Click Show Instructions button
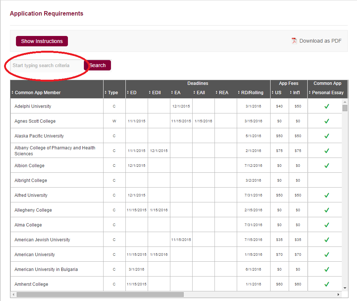This screenshot has height=301, width=357. [42, 41]
